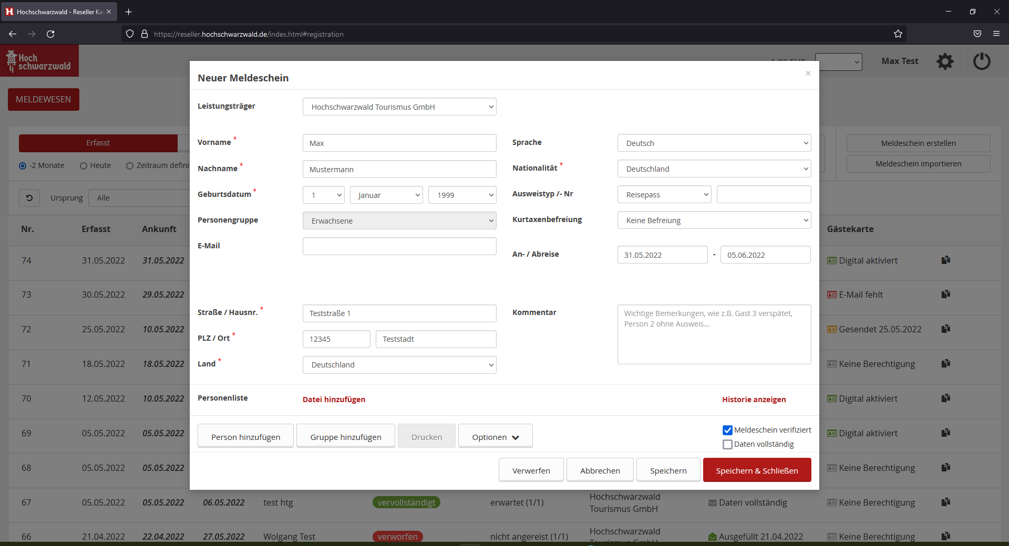Bookmark this page with the star icon
The width and height of the screenshot is (1009, 546).
898,34
